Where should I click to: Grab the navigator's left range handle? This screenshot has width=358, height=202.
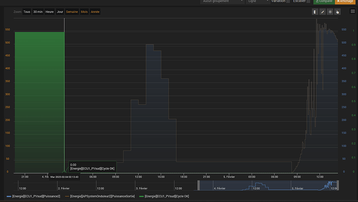coord(199,185)
